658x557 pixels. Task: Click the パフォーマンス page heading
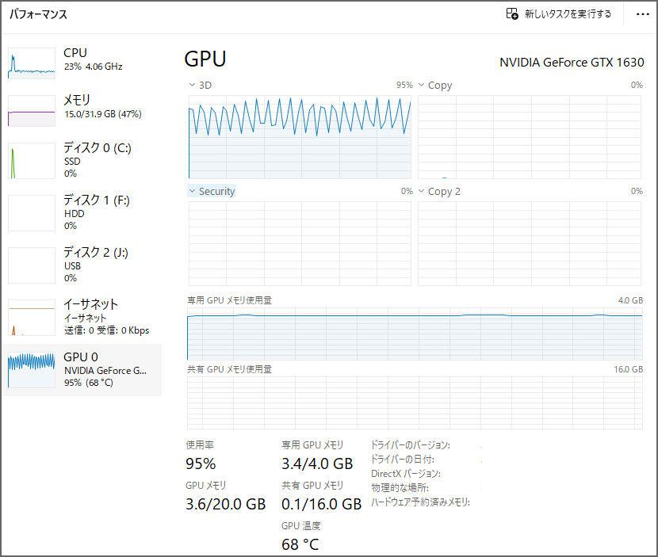pos(38,14)
